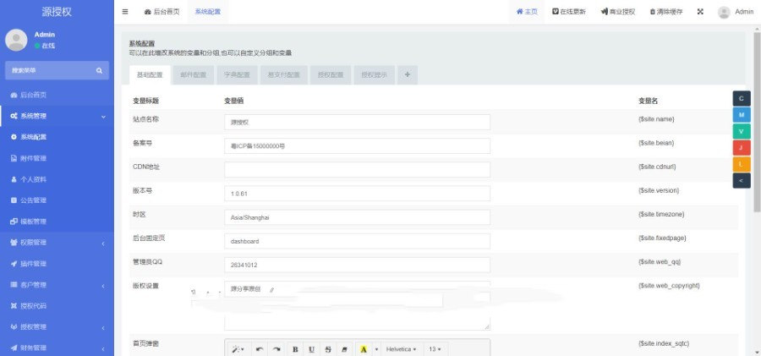Add a new config group with plus tab
Viewport: 761px width, 356px height.
[x=407, y=74]
